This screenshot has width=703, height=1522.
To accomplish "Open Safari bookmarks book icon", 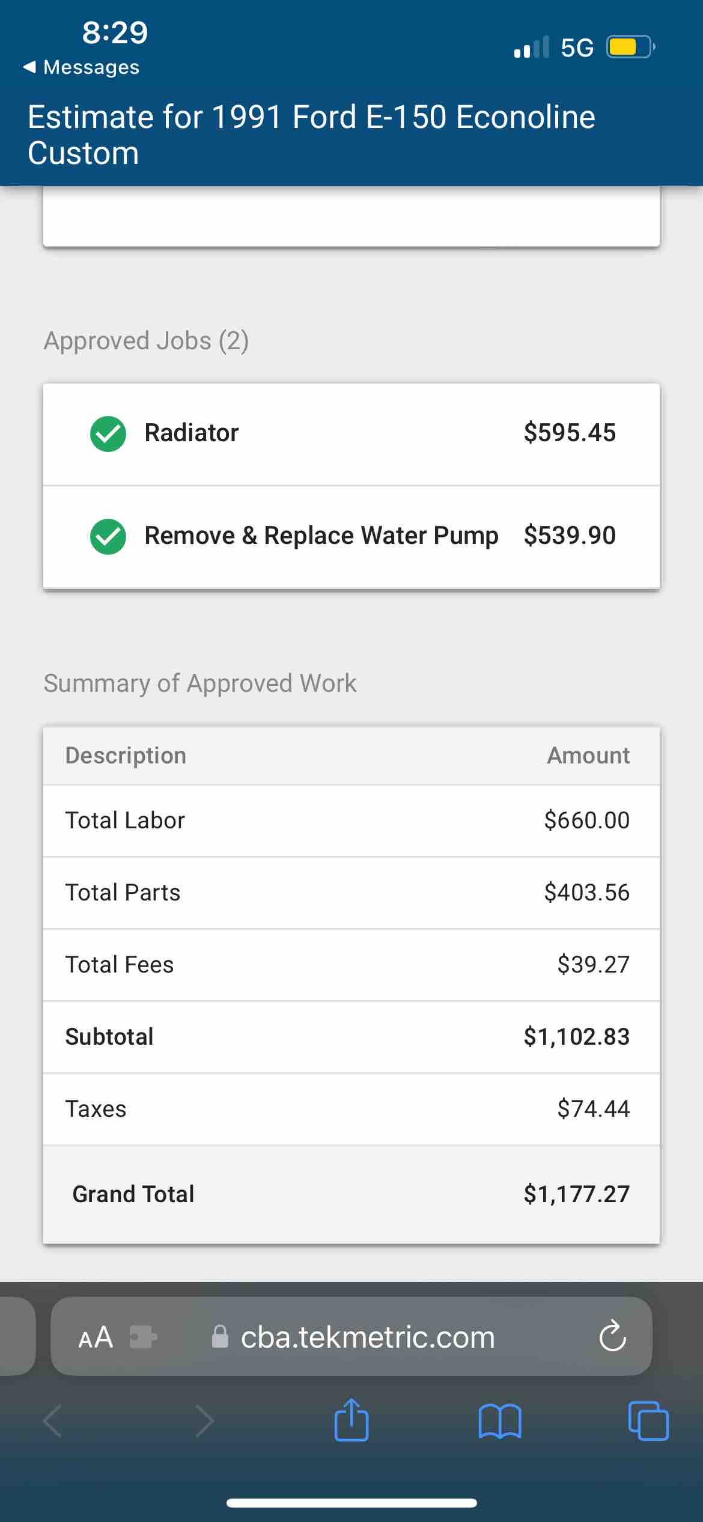I will [500, 1422].
